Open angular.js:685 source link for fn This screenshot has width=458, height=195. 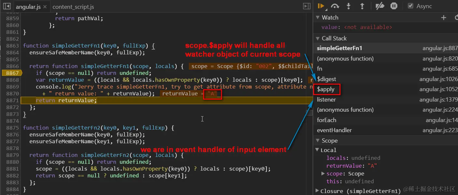click(440, 69)
